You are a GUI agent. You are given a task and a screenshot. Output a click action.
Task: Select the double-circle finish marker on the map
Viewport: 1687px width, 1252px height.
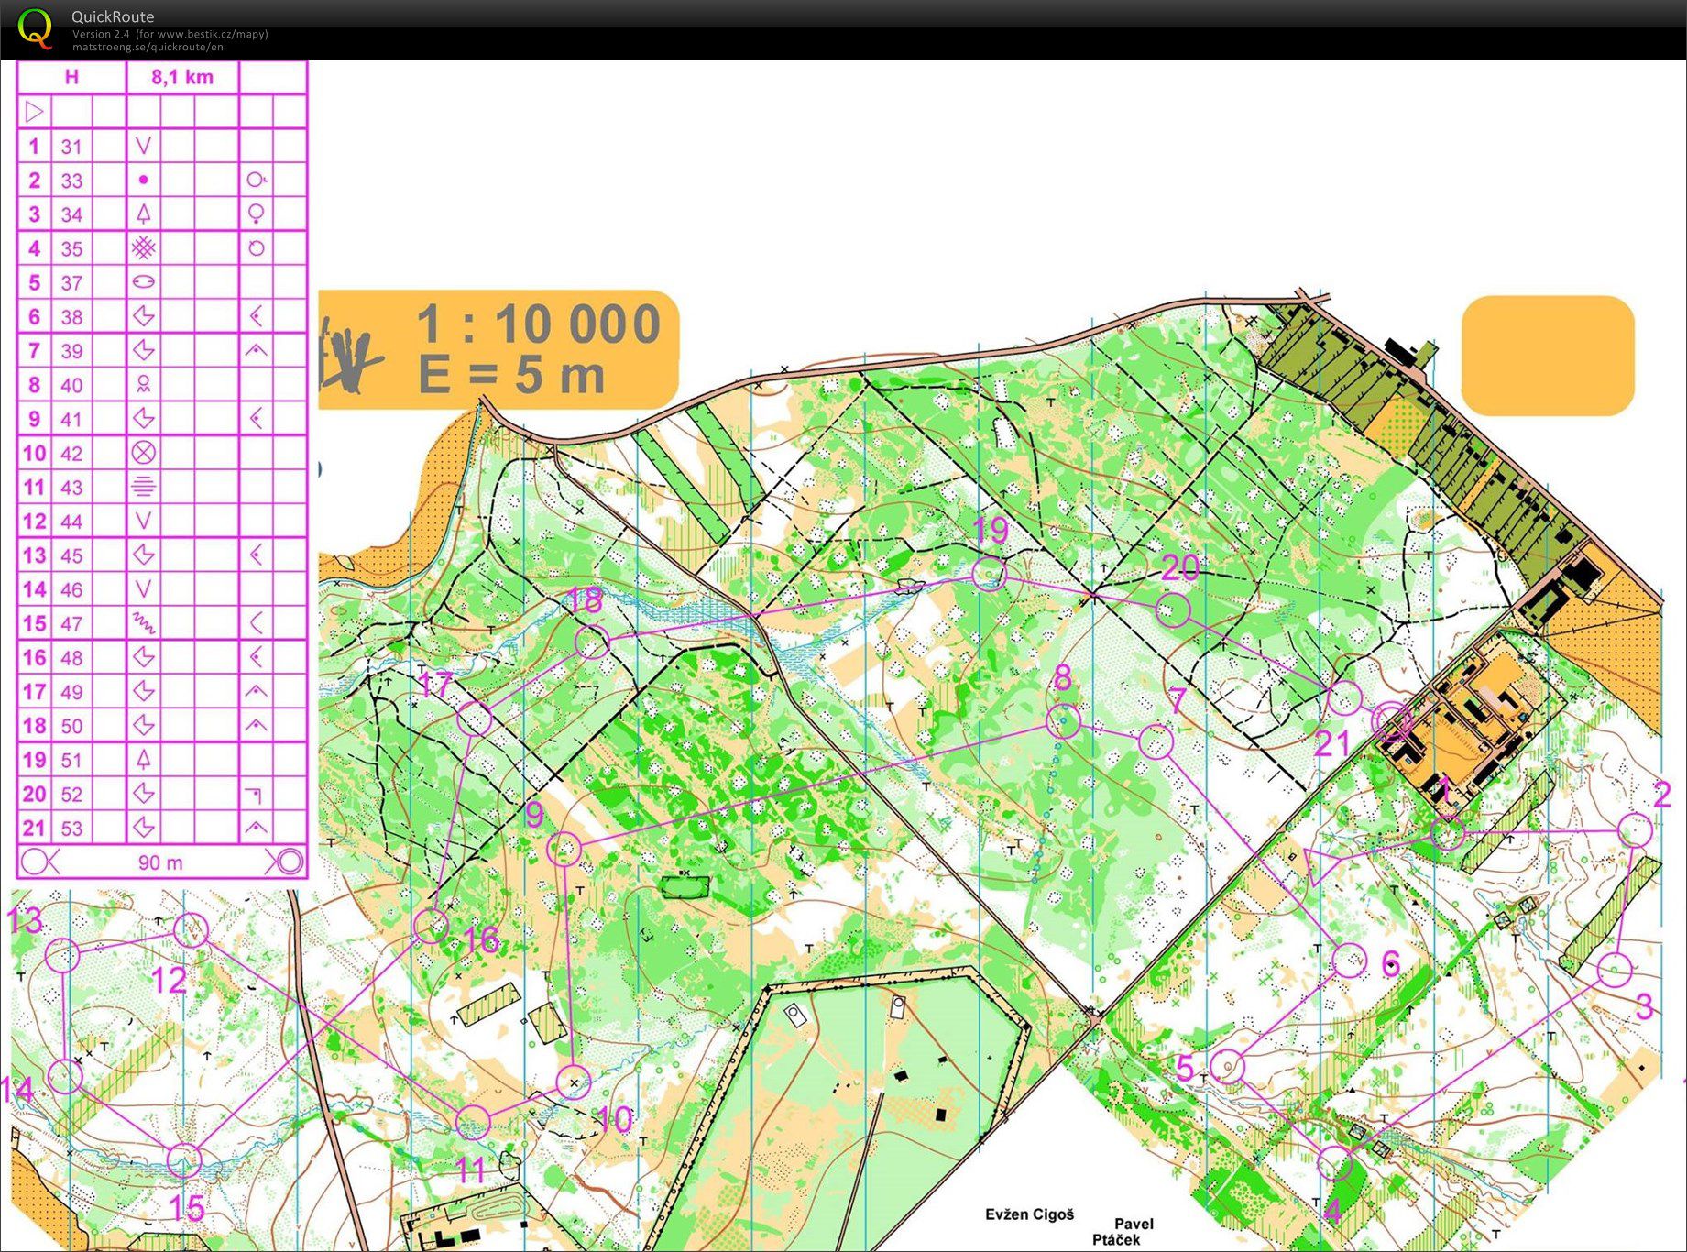(x=1393, y=721)
